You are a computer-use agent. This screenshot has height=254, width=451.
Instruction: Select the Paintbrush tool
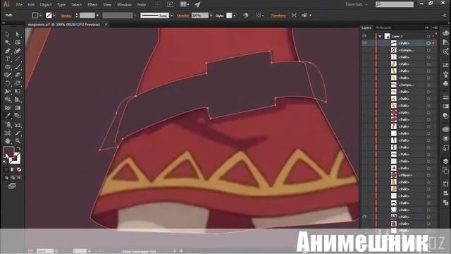click(x=18, y=67)
